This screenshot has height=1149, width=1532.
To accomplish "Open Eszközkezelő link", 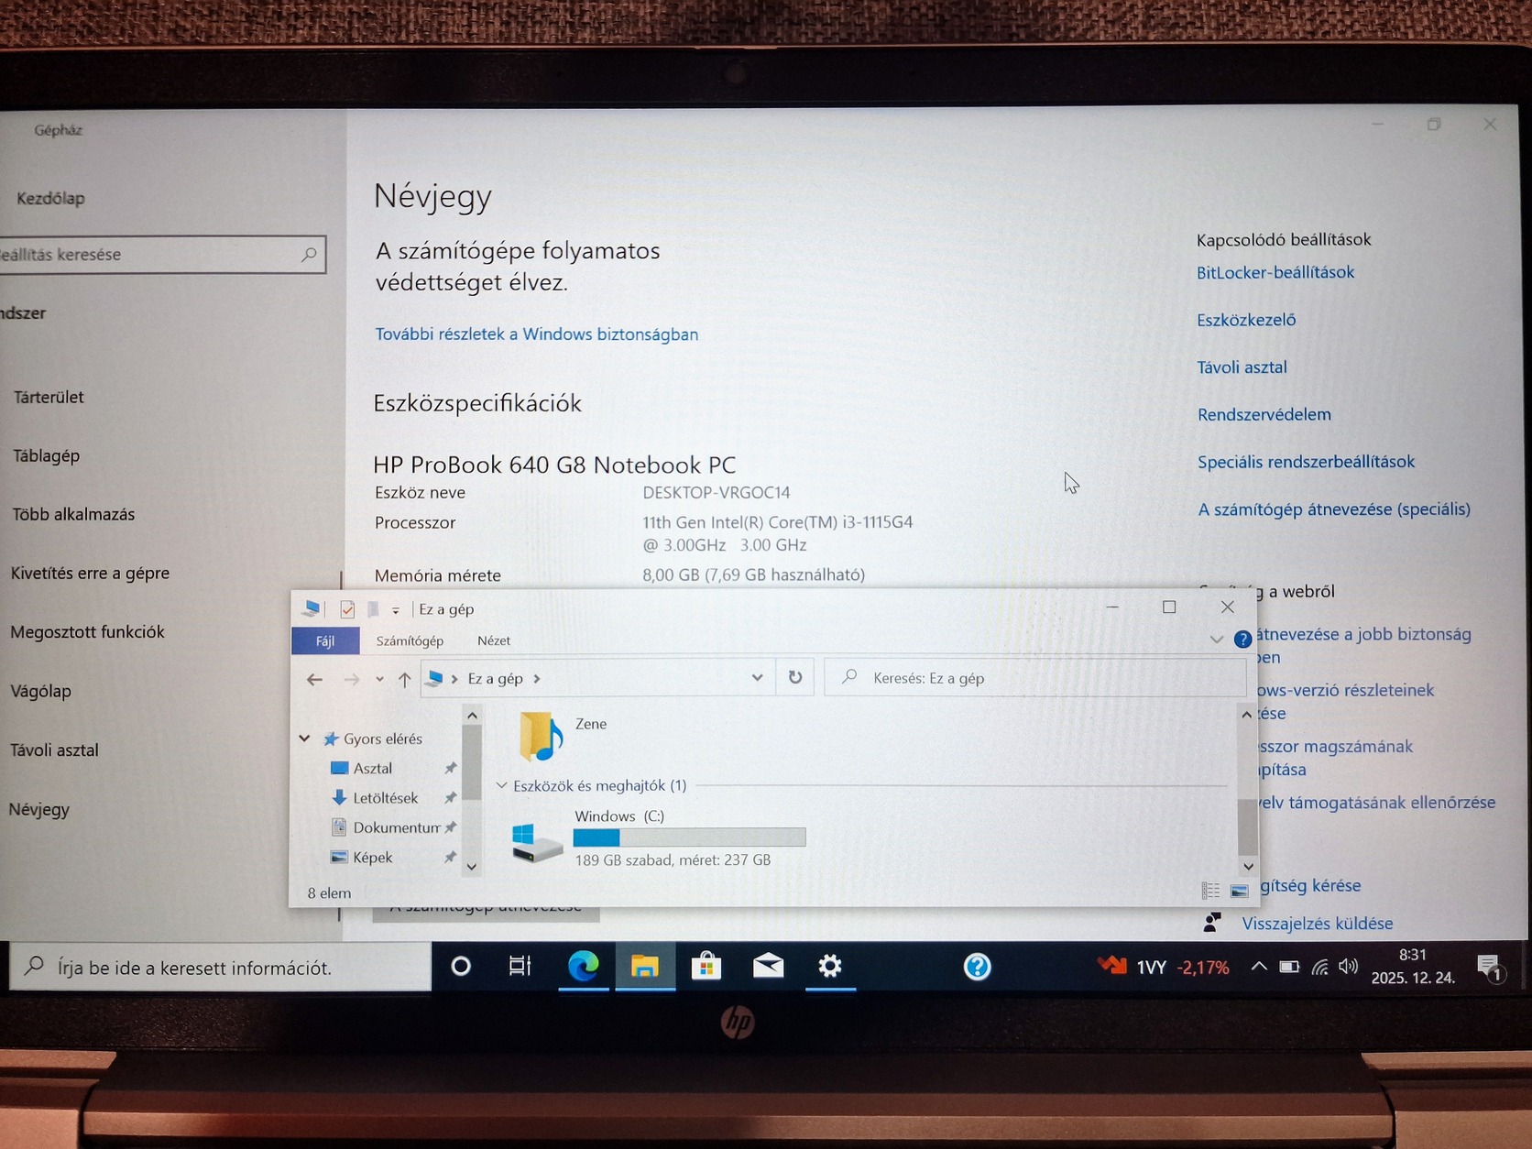I will 1246,321.
